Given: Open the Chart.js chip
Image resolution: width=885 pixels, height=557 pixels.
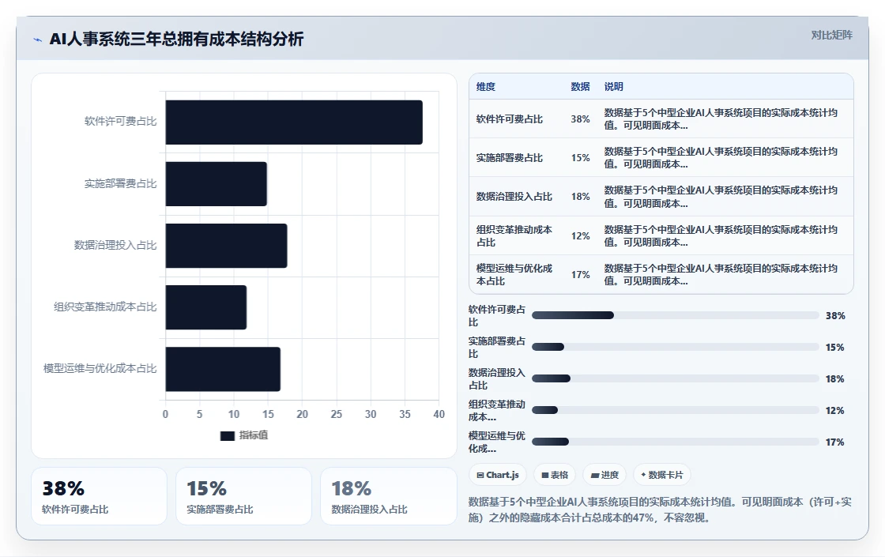Looking at the screenshot, I should click(x=497, y=475).
